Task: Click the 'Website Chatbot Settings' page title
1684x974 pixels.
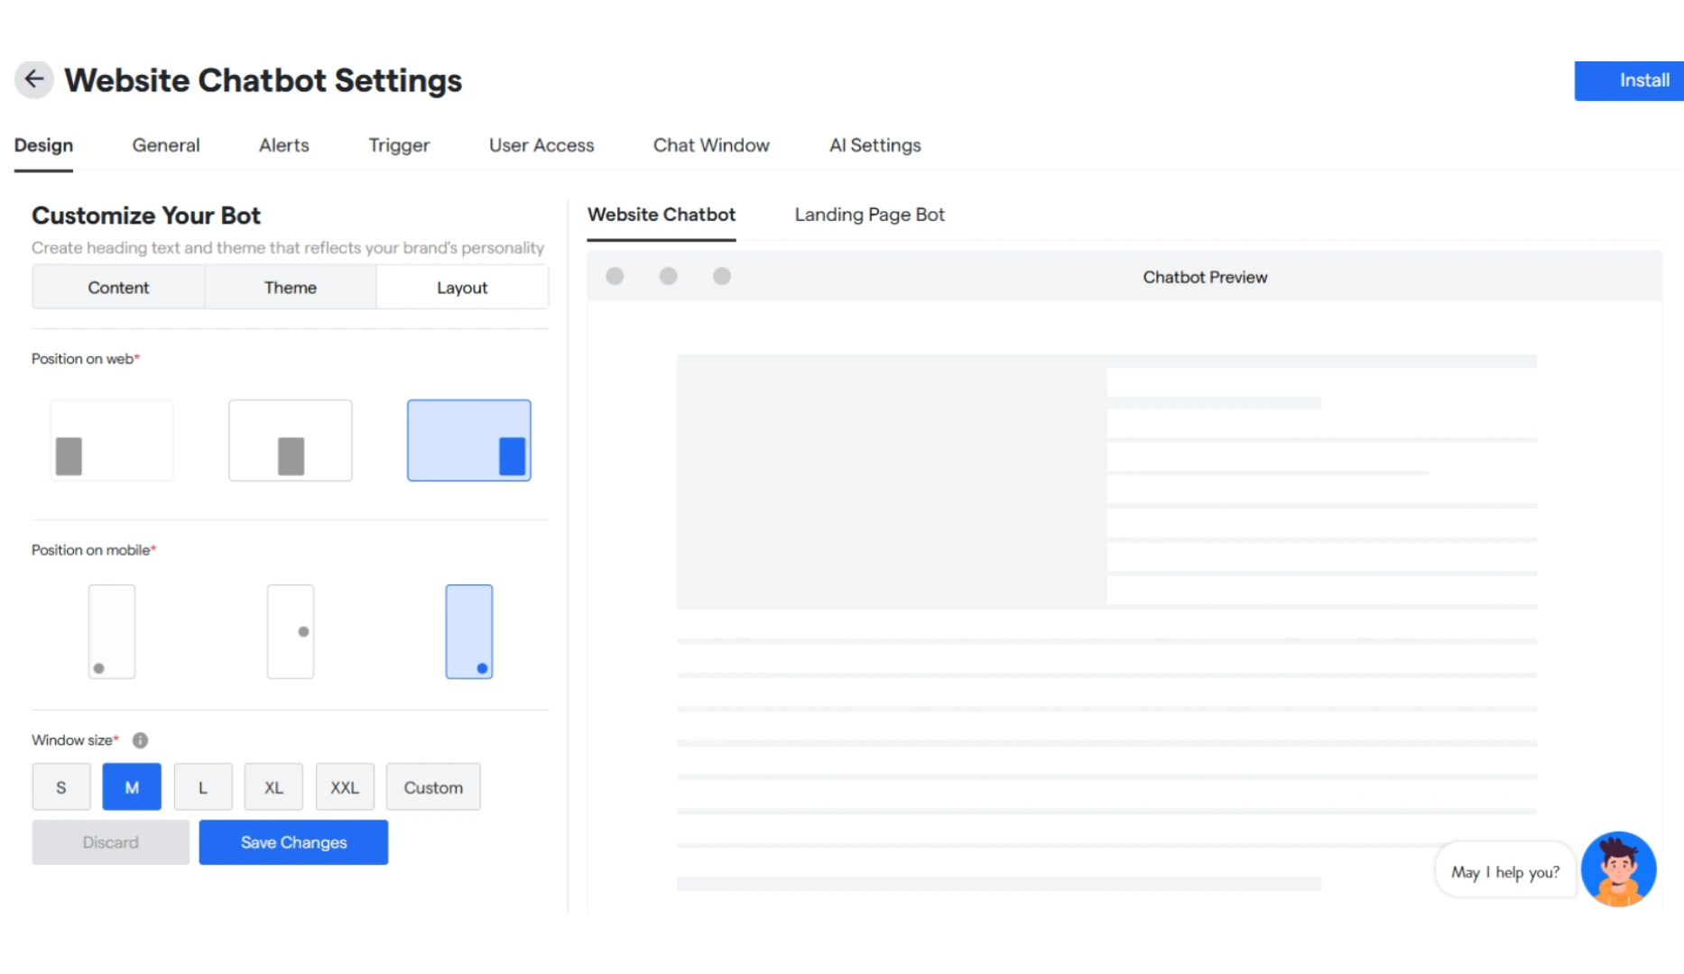Action: [x=264, y=80]
